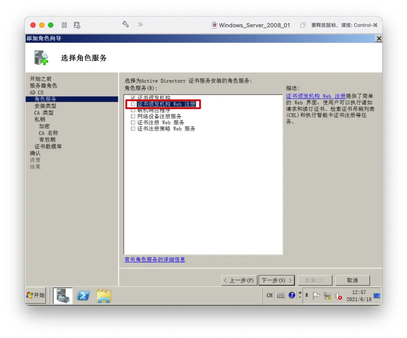Close the 添加角色向导 wizard window
Image resolution: width=407 pixels, height=338 pixels.
point(379,39)
